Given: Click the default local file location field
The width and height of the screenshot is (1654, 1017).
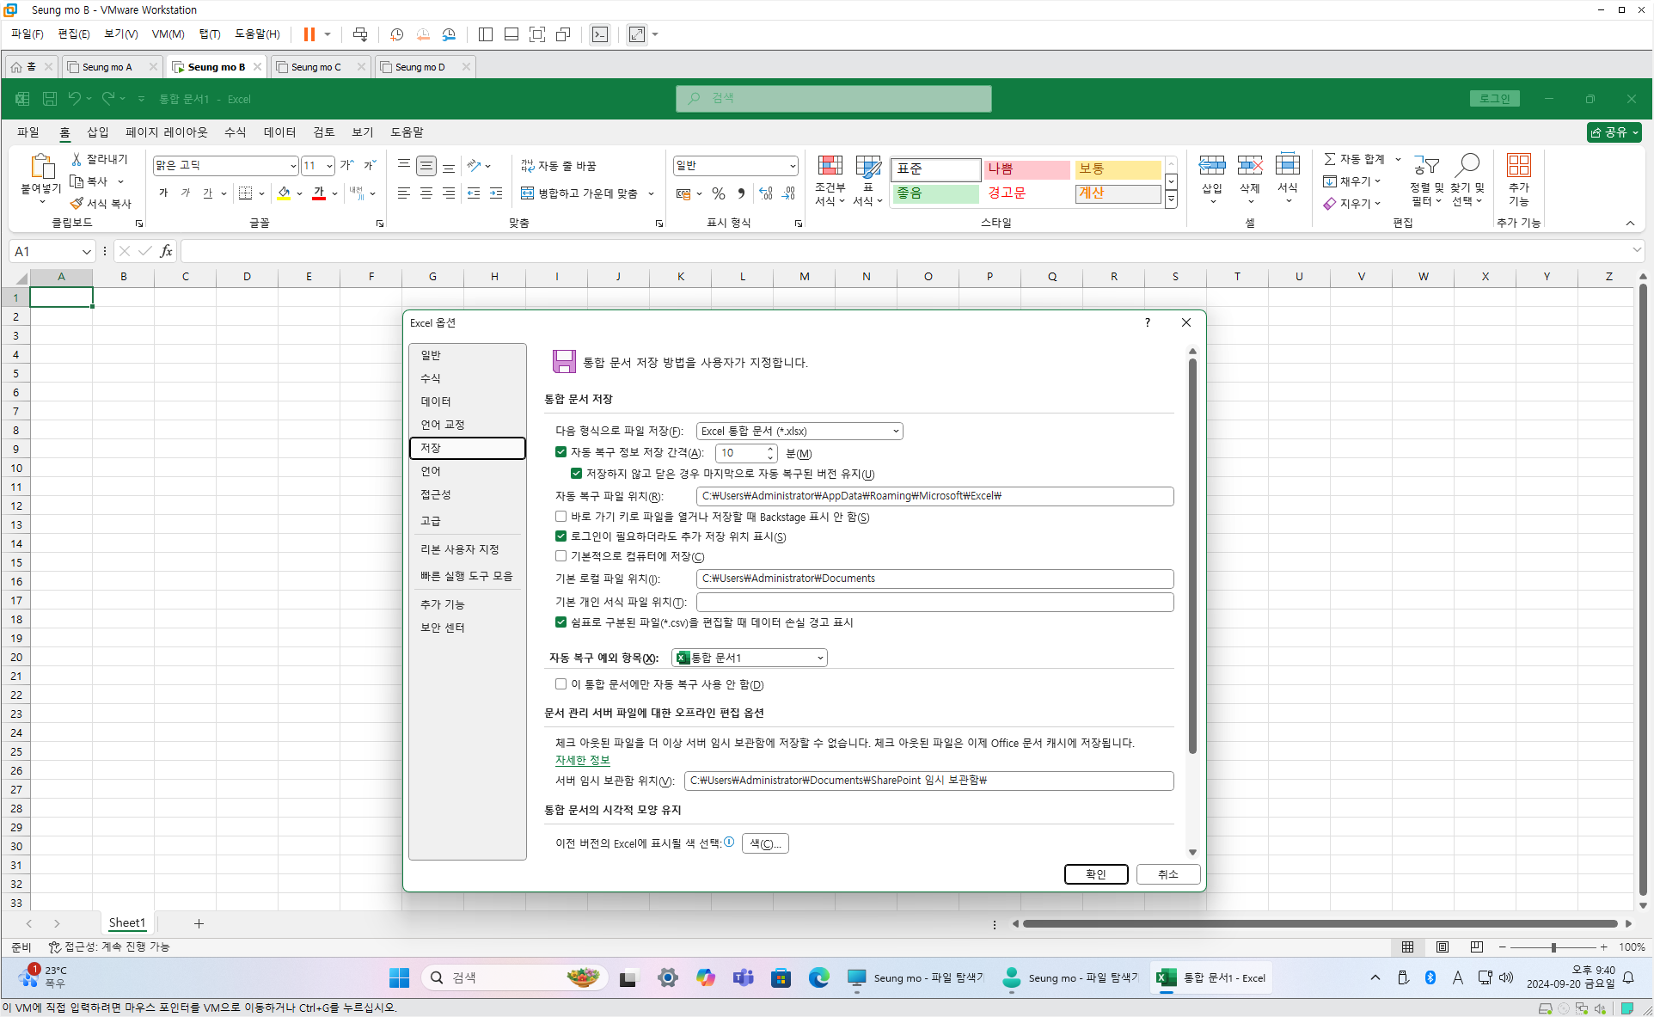Looking at the screenshot, I should (934, 579).
